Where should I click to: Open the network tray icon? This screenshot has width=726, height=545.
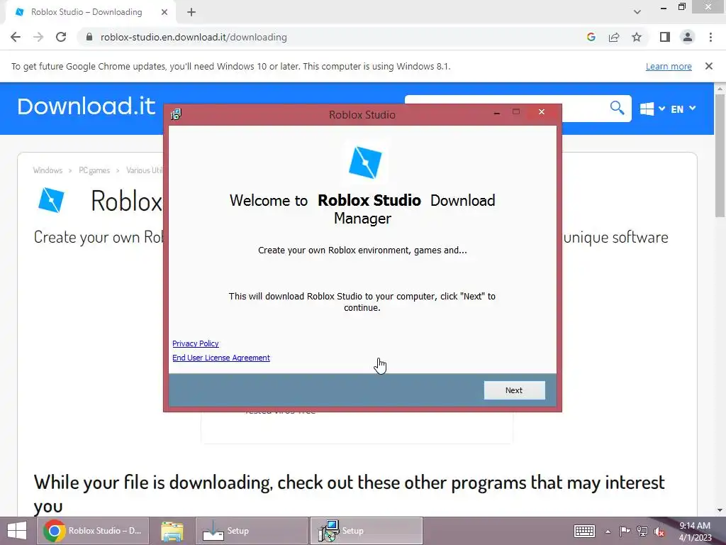642,531
